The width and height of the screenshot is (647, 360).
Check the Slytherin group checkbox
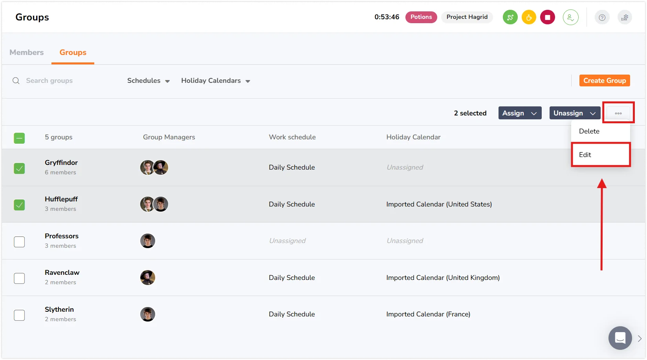click(19, 315)
